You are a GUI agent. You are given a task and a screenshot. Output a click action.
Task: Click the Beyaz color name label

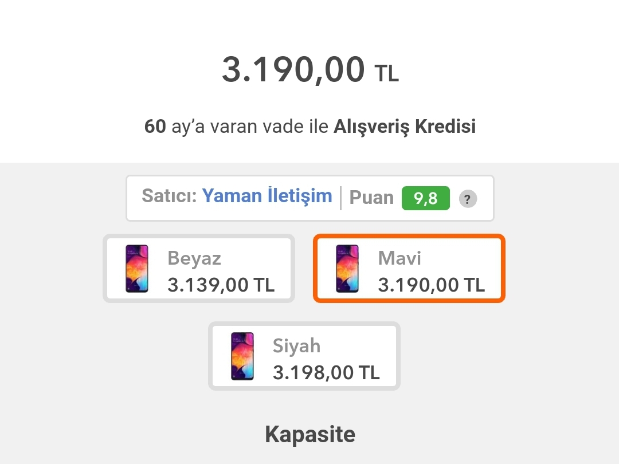click(194, 259)
